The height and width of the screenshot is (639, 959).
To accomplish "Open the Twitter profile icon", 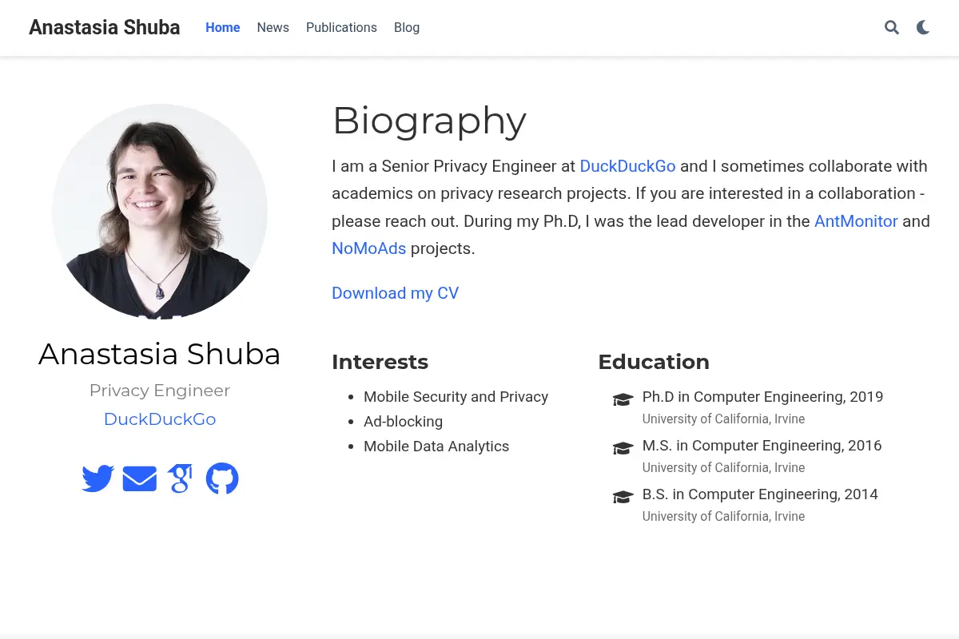I will [97, 478].
